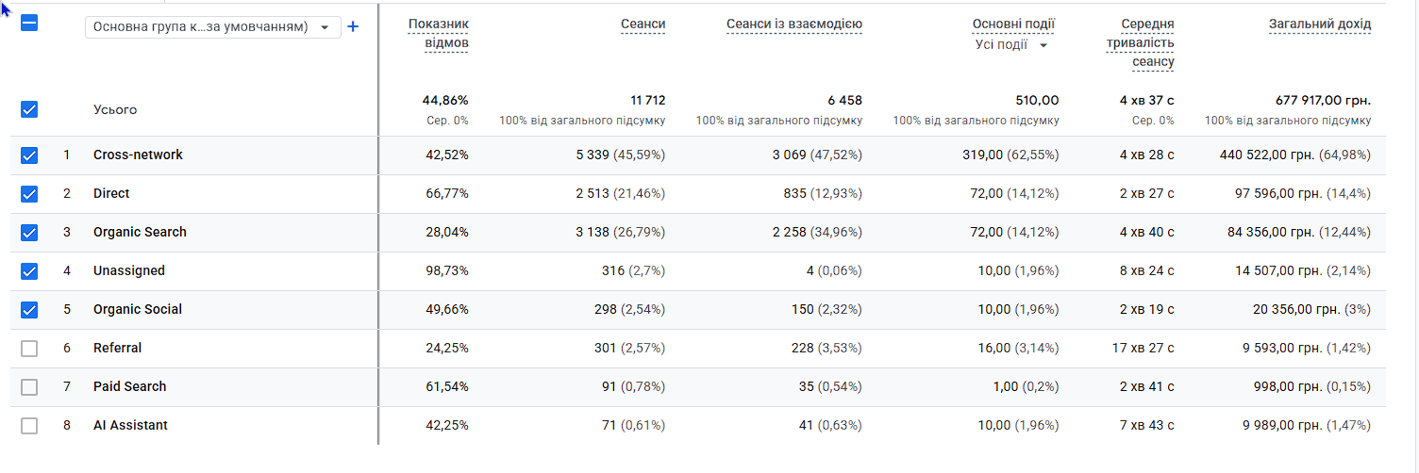The height and width of the screenshot is (473, 1419).
Task: Check the Paid Search row checkbox
Action: [29, 387]
